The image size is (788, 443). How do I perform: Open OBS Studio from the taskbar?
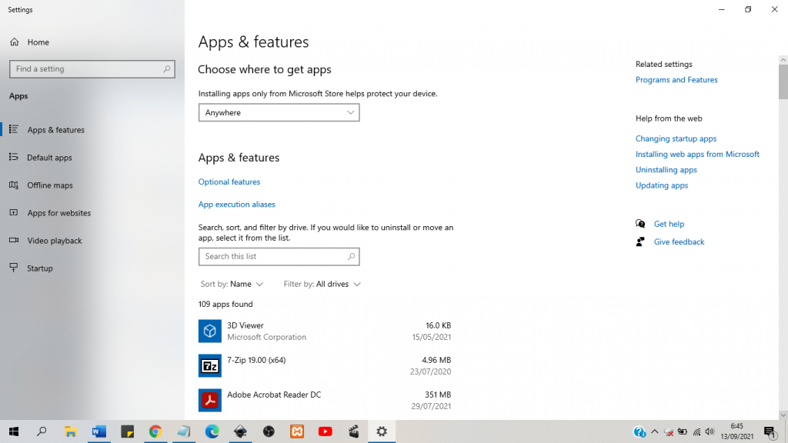[269, 431]
